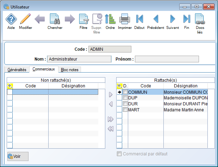Tick the checkbox for the MART row

[125, 110]
